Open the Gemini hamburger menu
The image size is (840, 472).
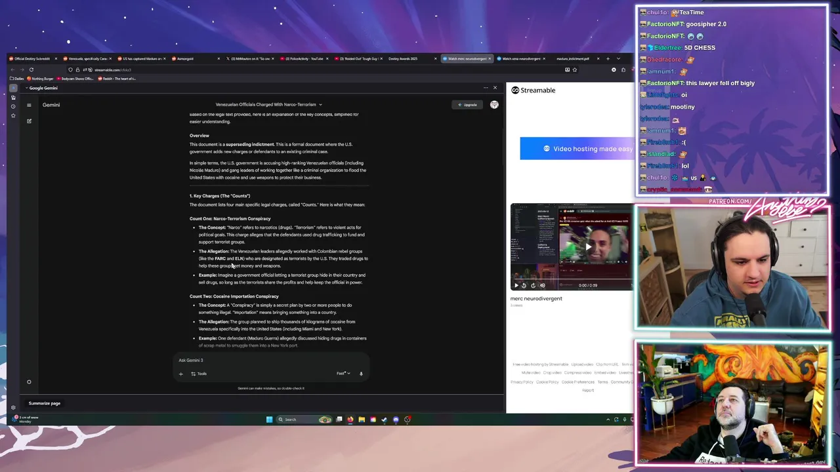tap(29, 105)
